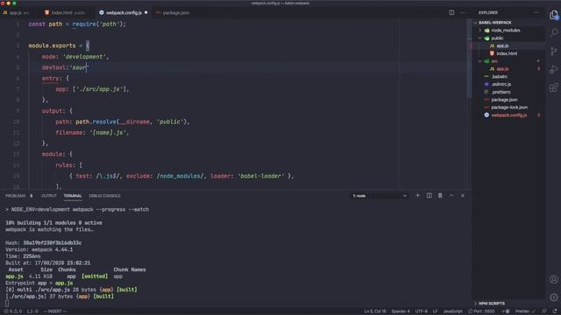Click the feedback icon in status bar
This screenshot has width=561, height=315.
click(x=544, y=311)
